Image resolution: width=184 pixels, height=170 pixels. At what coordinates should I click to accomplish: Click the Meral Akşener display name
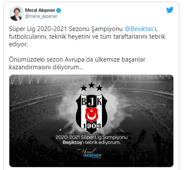(x=40, y=10)
